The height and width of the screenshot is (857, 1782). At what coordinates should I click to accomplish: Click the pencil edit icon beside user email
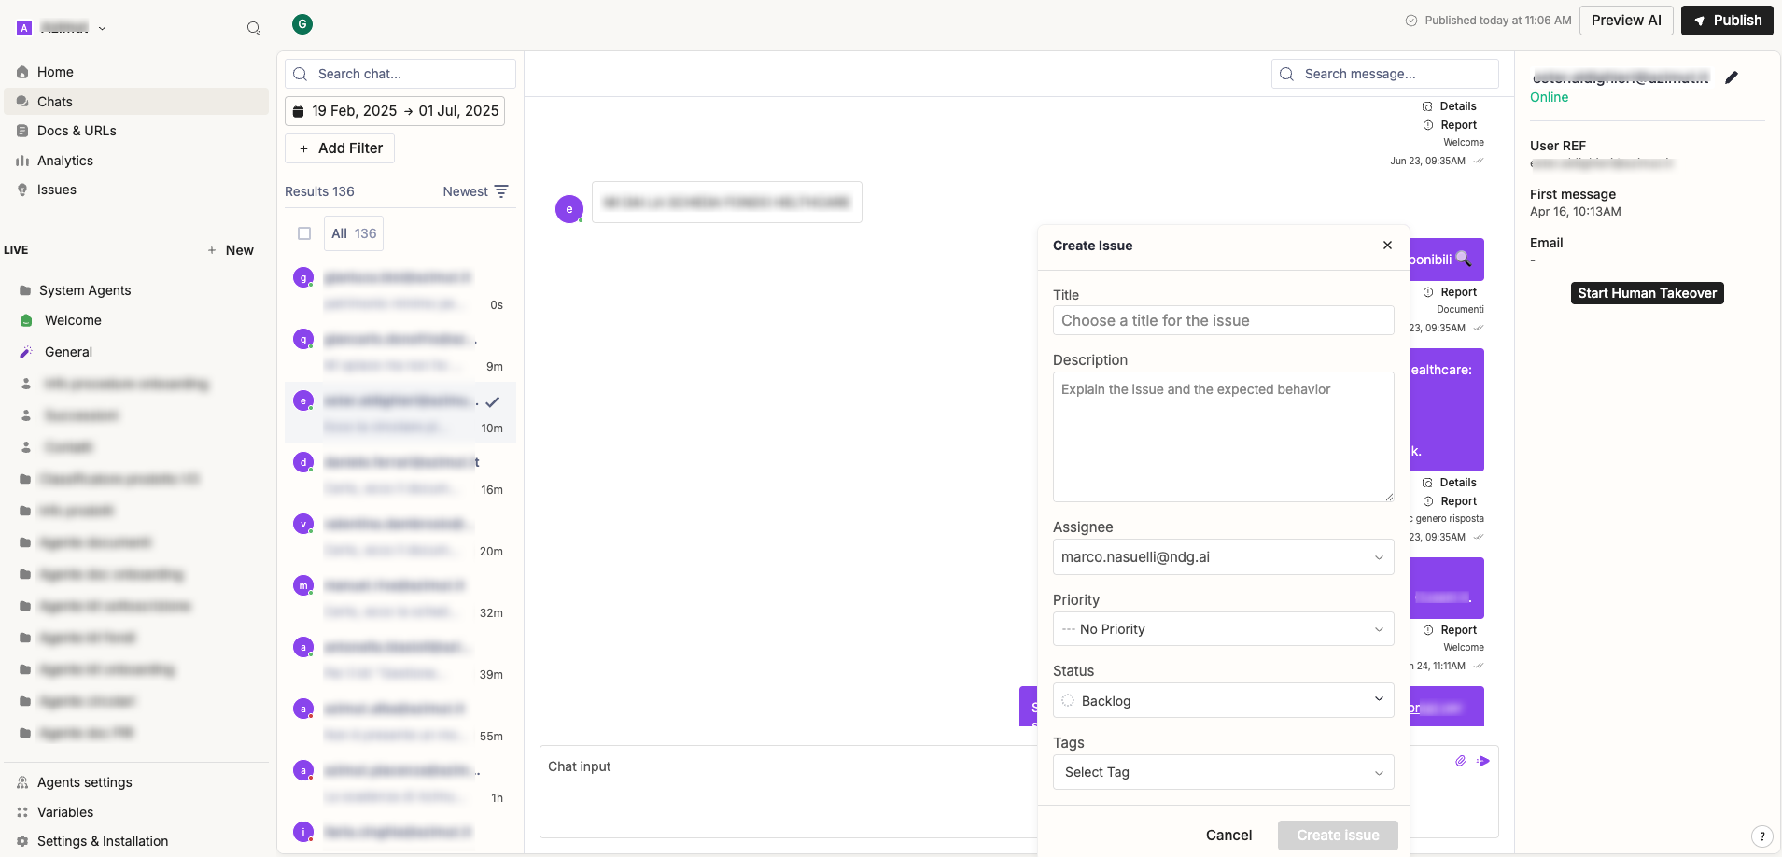[x=1732, y=77]
